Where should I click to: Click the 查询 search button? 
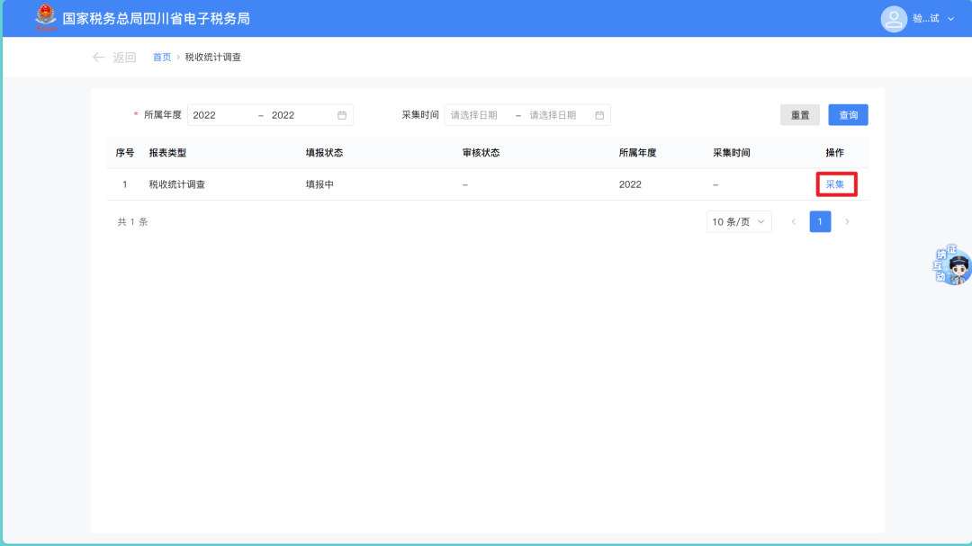click(x=848, y=114)
